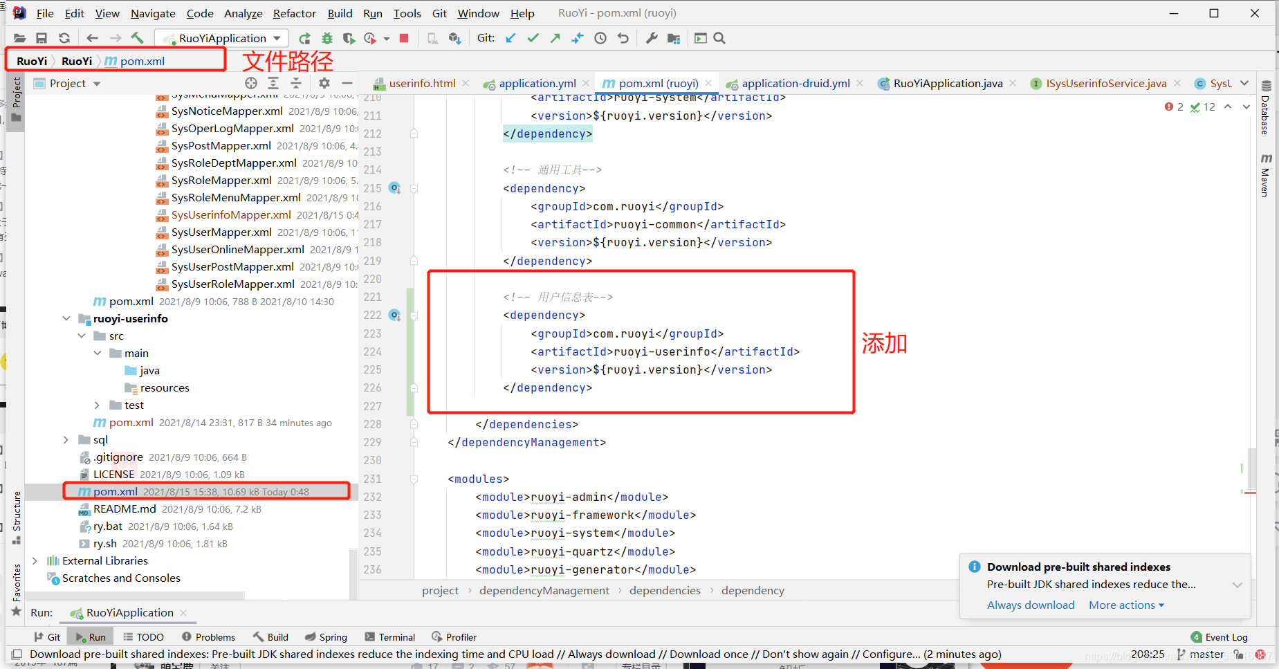This screenshot has width=1279, height=669.
Task: Open the Analyze menu
Action: click(243, 13)
